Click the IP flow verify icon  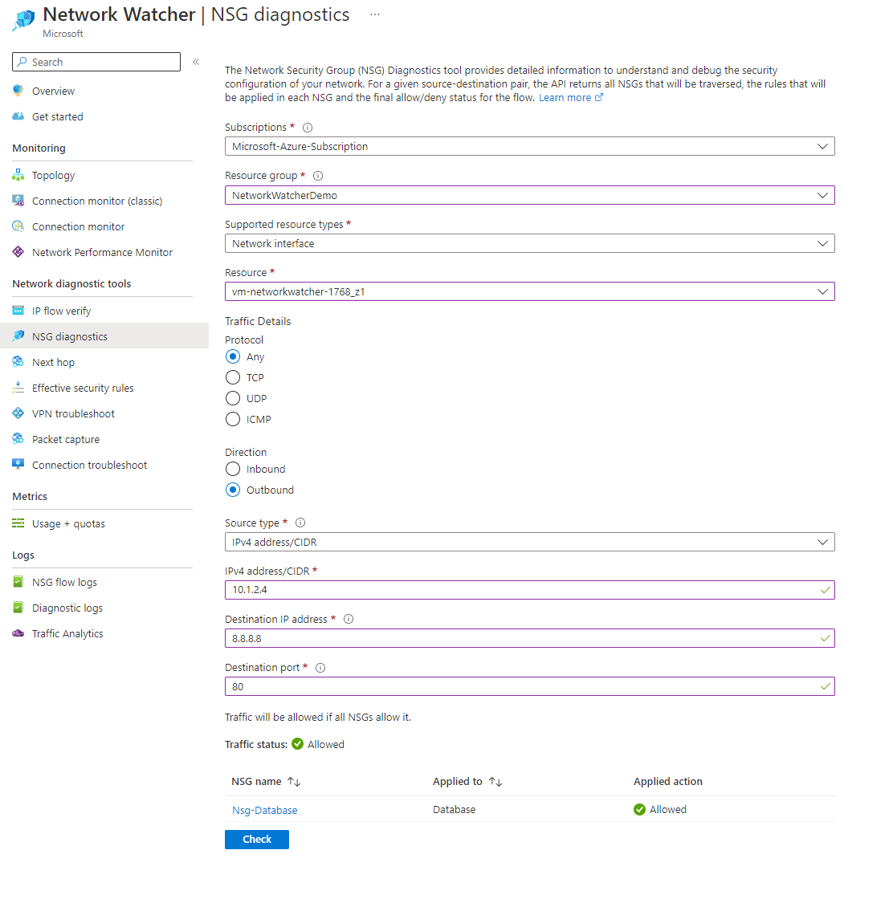[18, 311]
